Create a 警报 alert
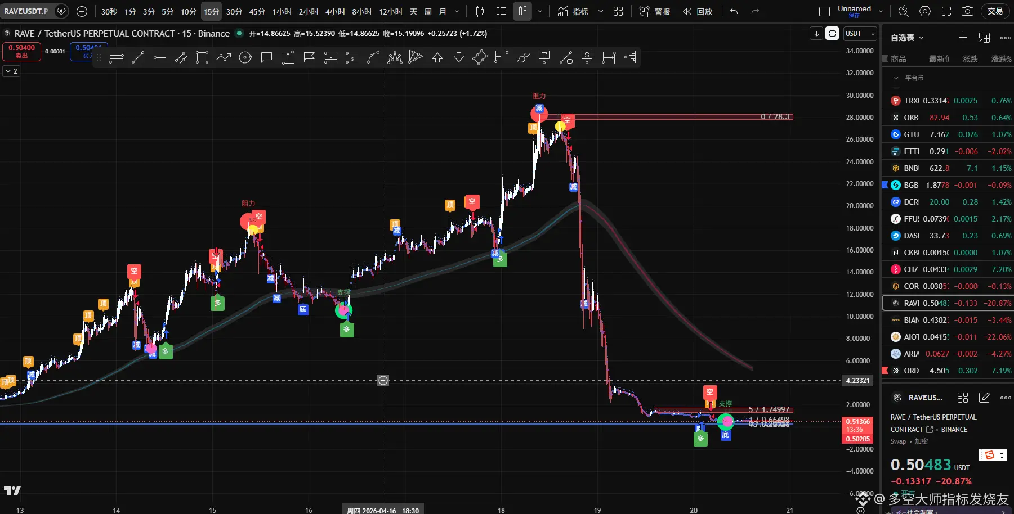This screenshot has height=514, width=1014. [655, 11]
